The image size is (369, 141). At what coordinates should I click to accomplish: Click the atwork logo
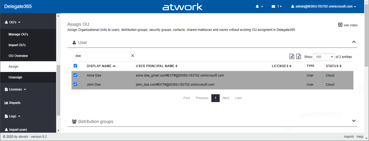coord(182,7)
